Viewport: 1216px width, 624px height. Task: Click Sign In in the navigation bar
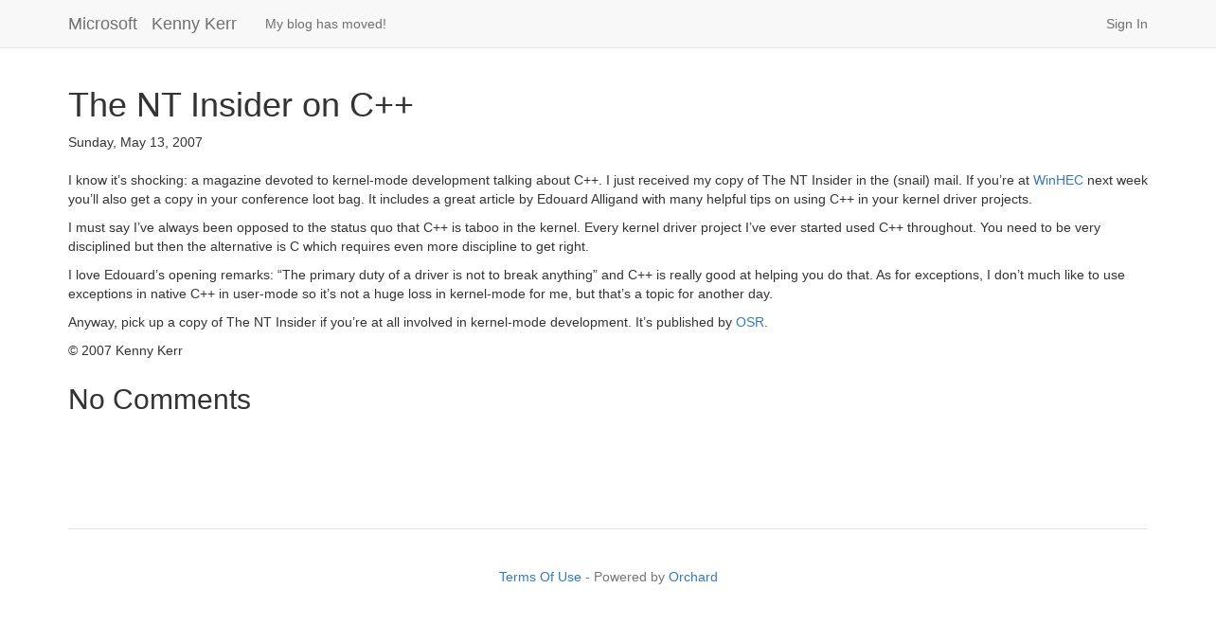tap(1126, 24)
